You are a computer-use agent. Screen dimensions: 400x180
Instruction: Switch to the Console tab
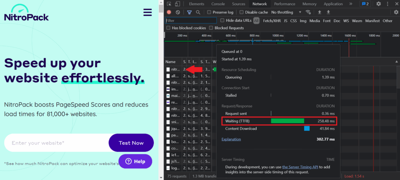(218, 4)
